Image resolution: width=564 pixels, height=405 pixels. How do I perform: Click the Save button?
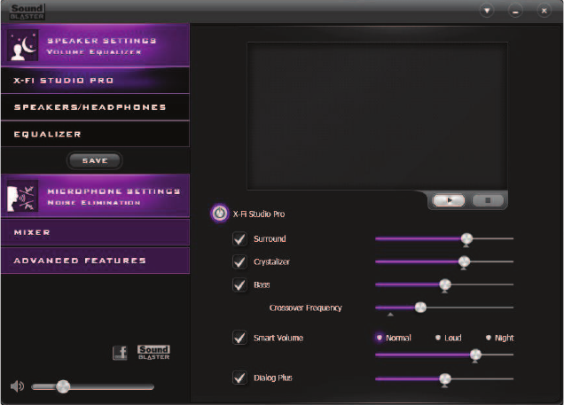click(95, 160)
